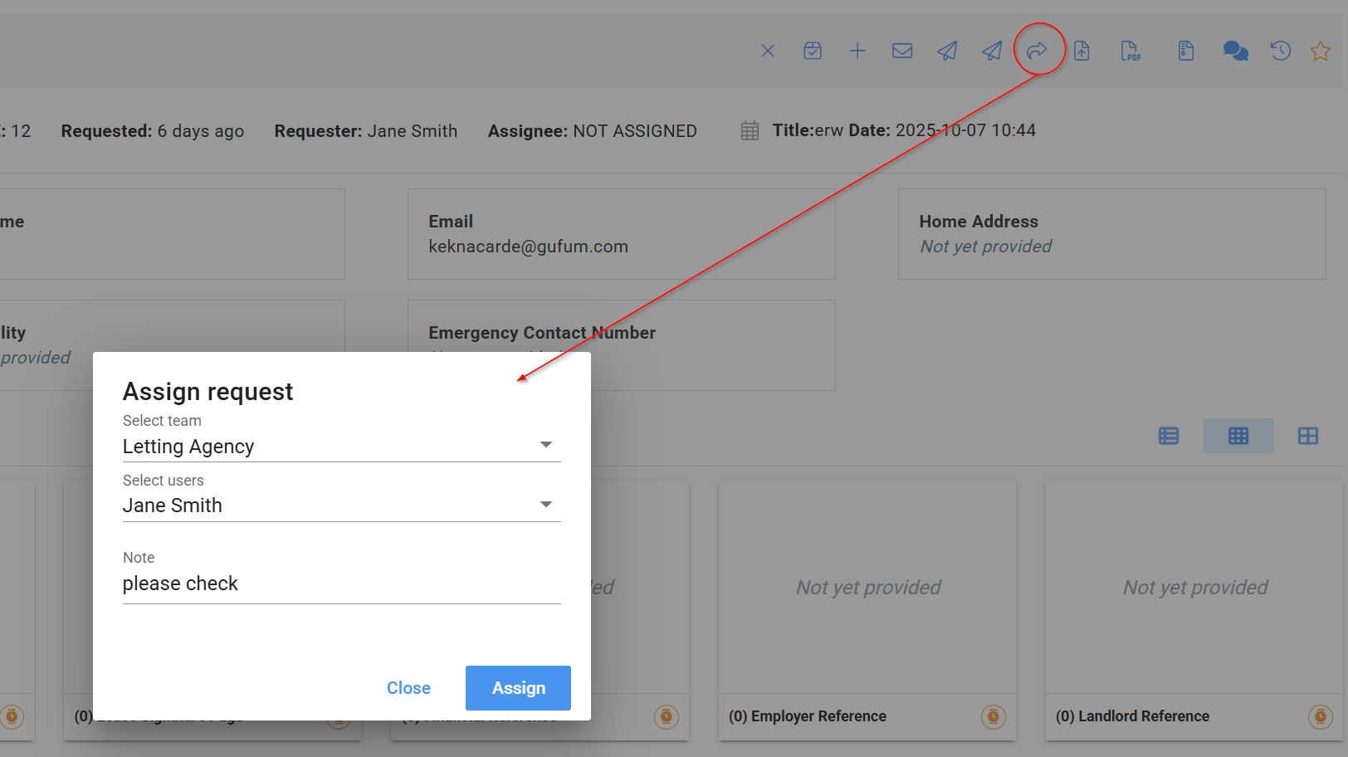Click the zipped file archive icon
The width and height of the screenshot is (1348, 757).
point(1186,51)
